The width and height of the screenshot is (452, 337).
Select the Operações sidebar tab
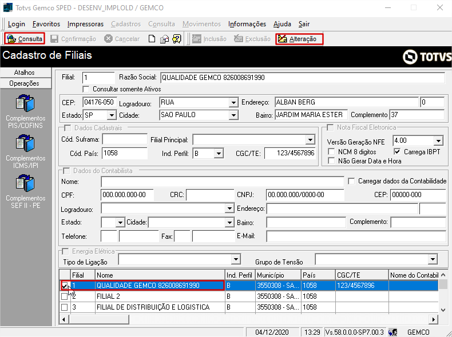point(25,83)
